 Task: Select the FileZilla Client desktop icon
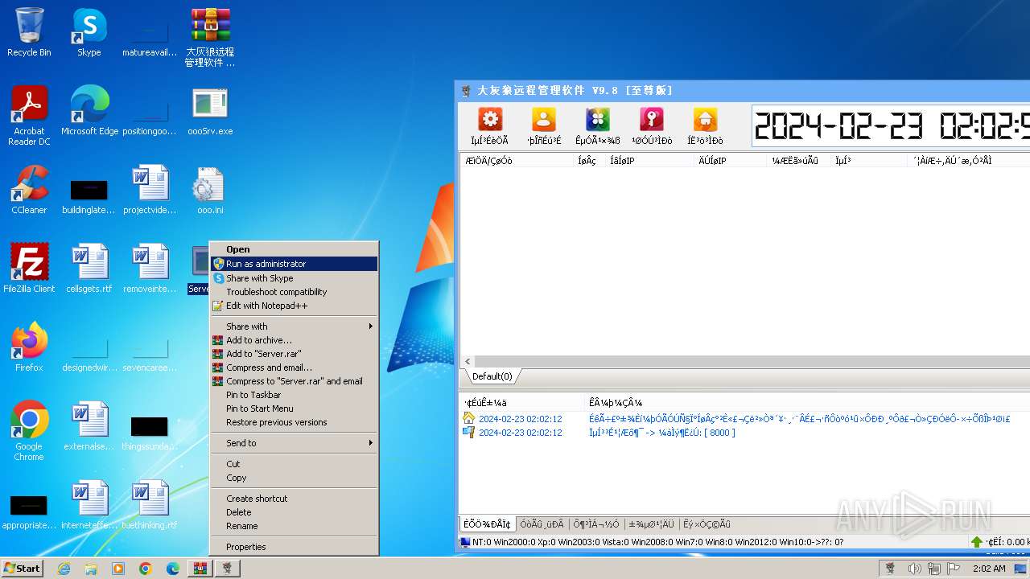tap(29, 269)
